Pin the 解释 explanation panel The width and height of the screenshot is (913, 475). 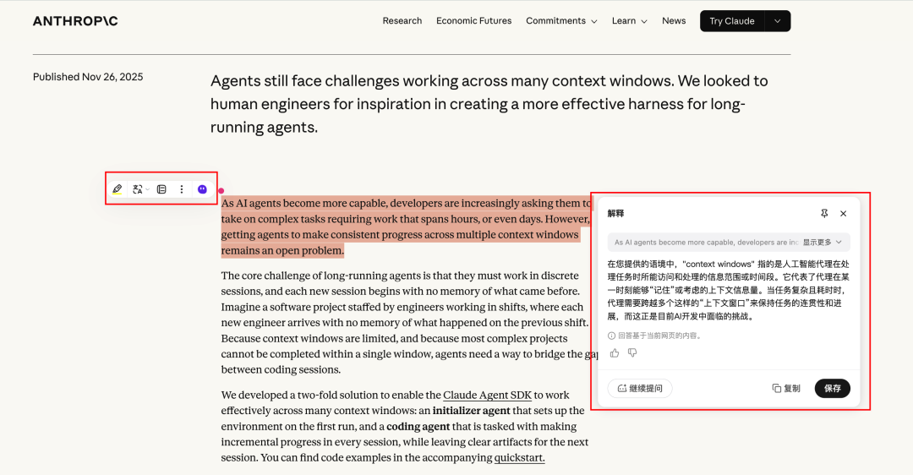click(824, 214)
